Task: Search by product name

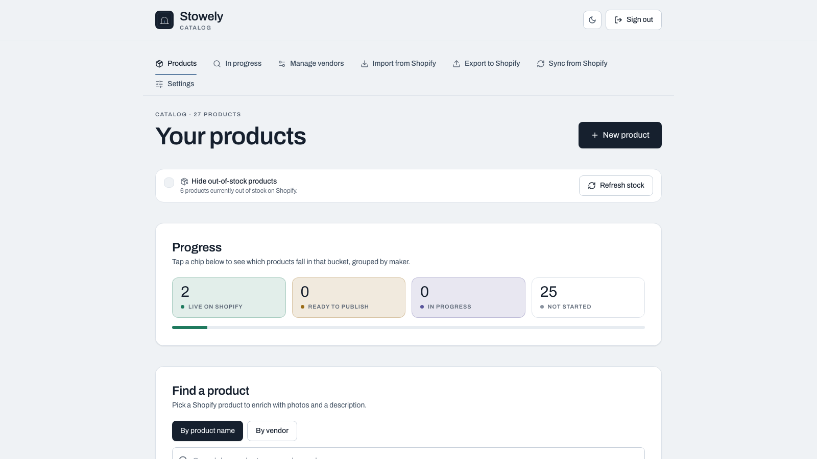Action: (207, 431)
